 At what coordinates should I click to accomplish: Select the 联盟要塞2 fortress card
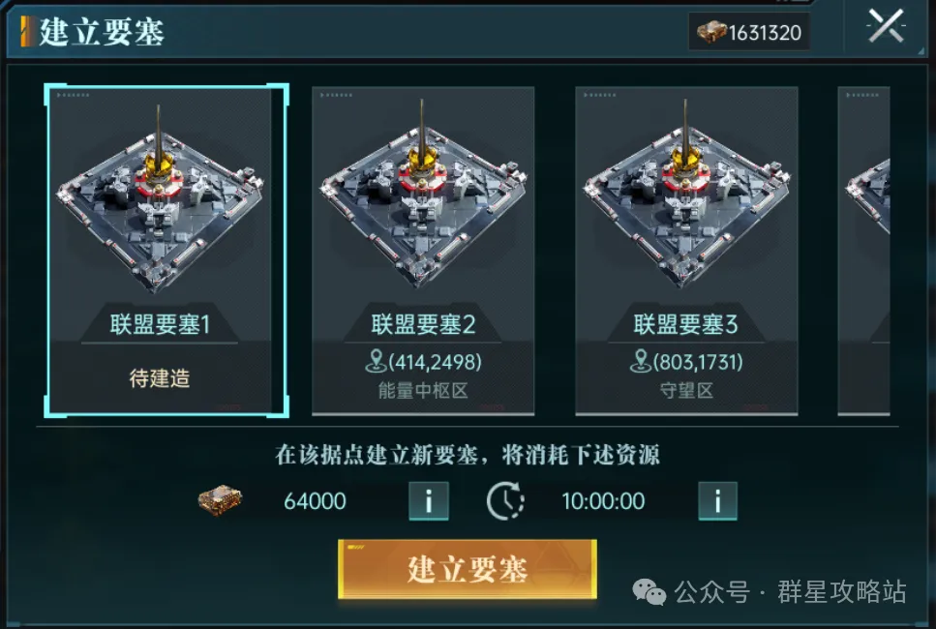point(423,251)
